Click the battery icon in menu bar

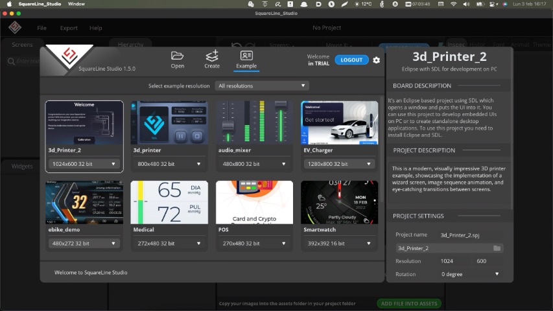pyautogui.click(x=480, y=4)
